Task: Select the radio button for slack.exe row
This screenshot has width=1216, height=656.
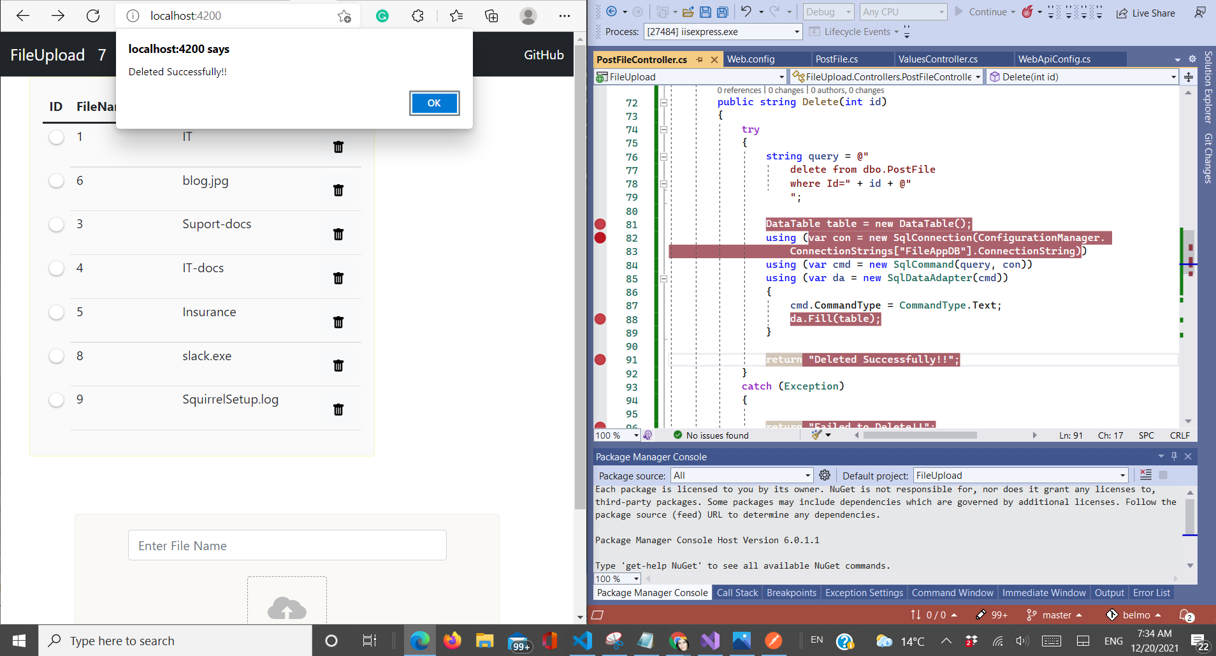Action: coord(57,356)
